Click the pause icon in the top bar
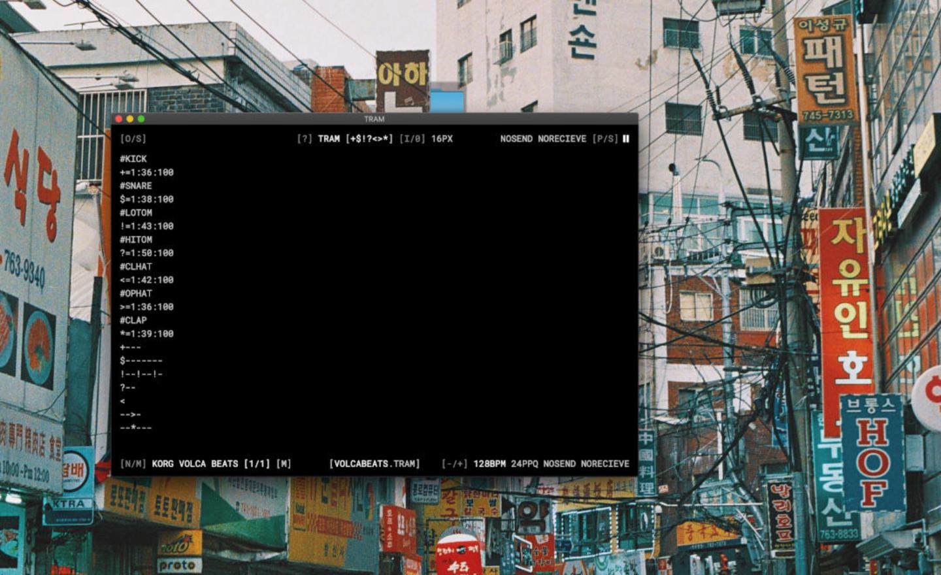Image resolution: width=941 pixels, height=575 pixels. [x=625, y=139]
